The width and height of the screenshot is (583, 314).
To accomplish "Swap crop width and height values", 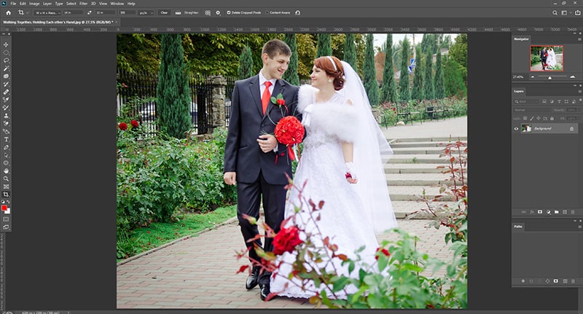I will tap(89, 12).
